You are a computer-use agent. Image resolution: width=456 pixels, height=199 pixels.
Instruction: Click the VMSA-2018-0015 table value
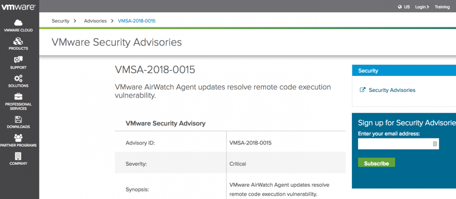click(x=250, y=143)
